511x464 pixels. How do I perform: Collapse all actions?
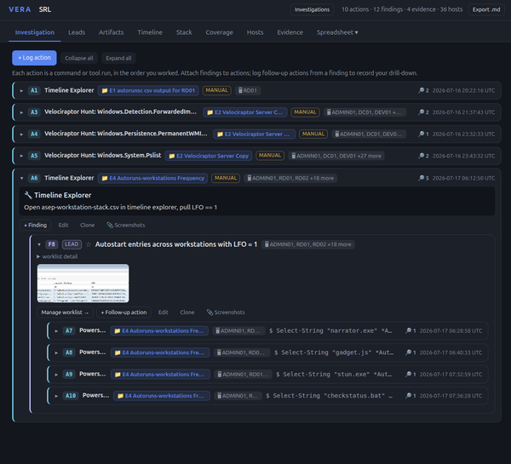coord(79,58)
